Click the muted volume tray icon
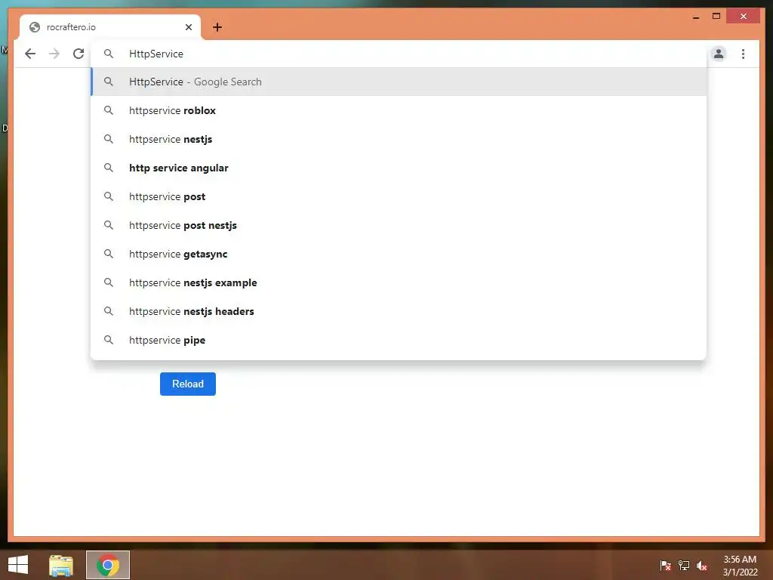 point(702,565)
